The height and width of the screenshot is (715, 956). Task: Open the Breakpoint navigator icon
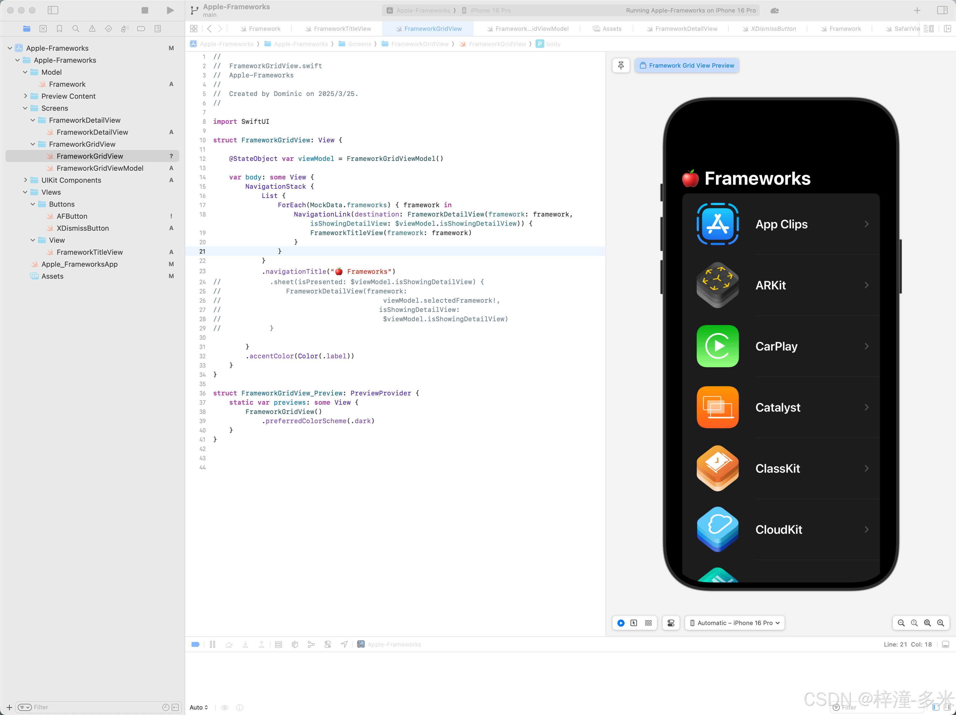(141, 29)
